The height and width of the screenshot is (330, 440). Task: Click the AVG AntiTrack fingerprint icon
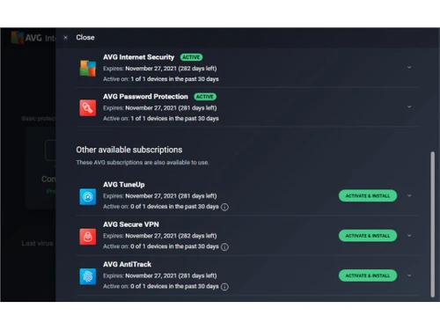[88, 276]
